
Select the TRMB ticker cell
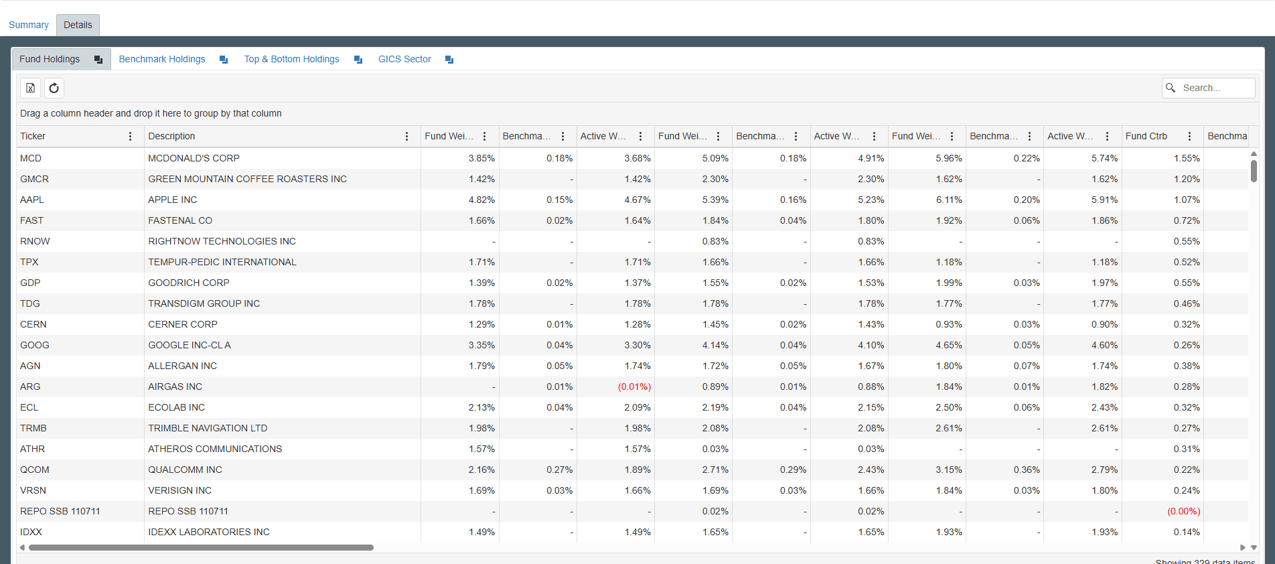(80, 428)
